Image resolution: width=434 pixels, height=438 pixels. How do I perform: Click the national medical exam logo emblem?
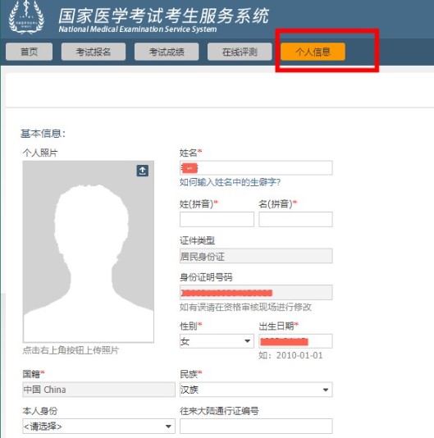point(26,17)
